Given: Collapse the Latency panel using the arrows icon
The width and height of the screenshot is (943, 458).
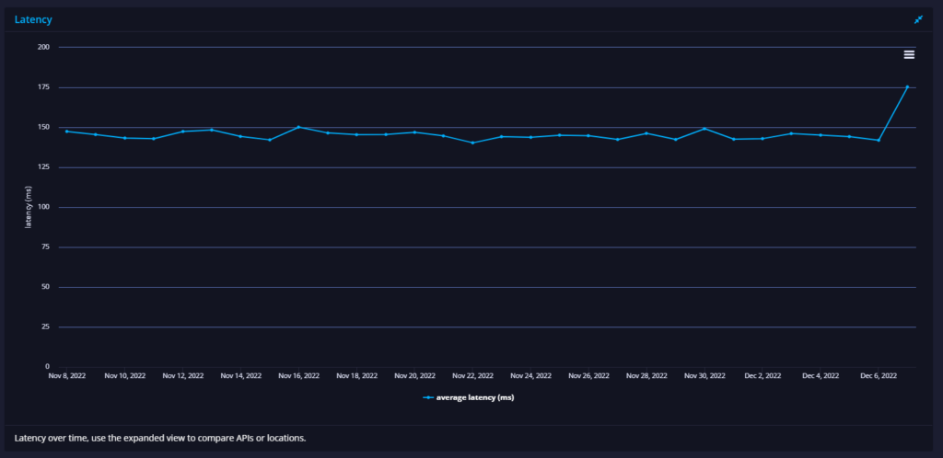Looking at the screenshot, I should [918, 20].
